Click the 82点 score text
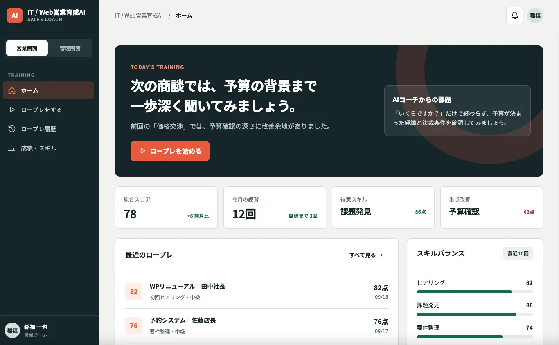559x345 pixels. tap(381, 288)
